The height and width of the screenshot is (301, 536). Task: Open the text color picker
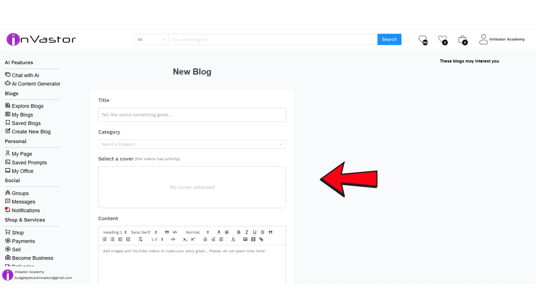point(219,232)
